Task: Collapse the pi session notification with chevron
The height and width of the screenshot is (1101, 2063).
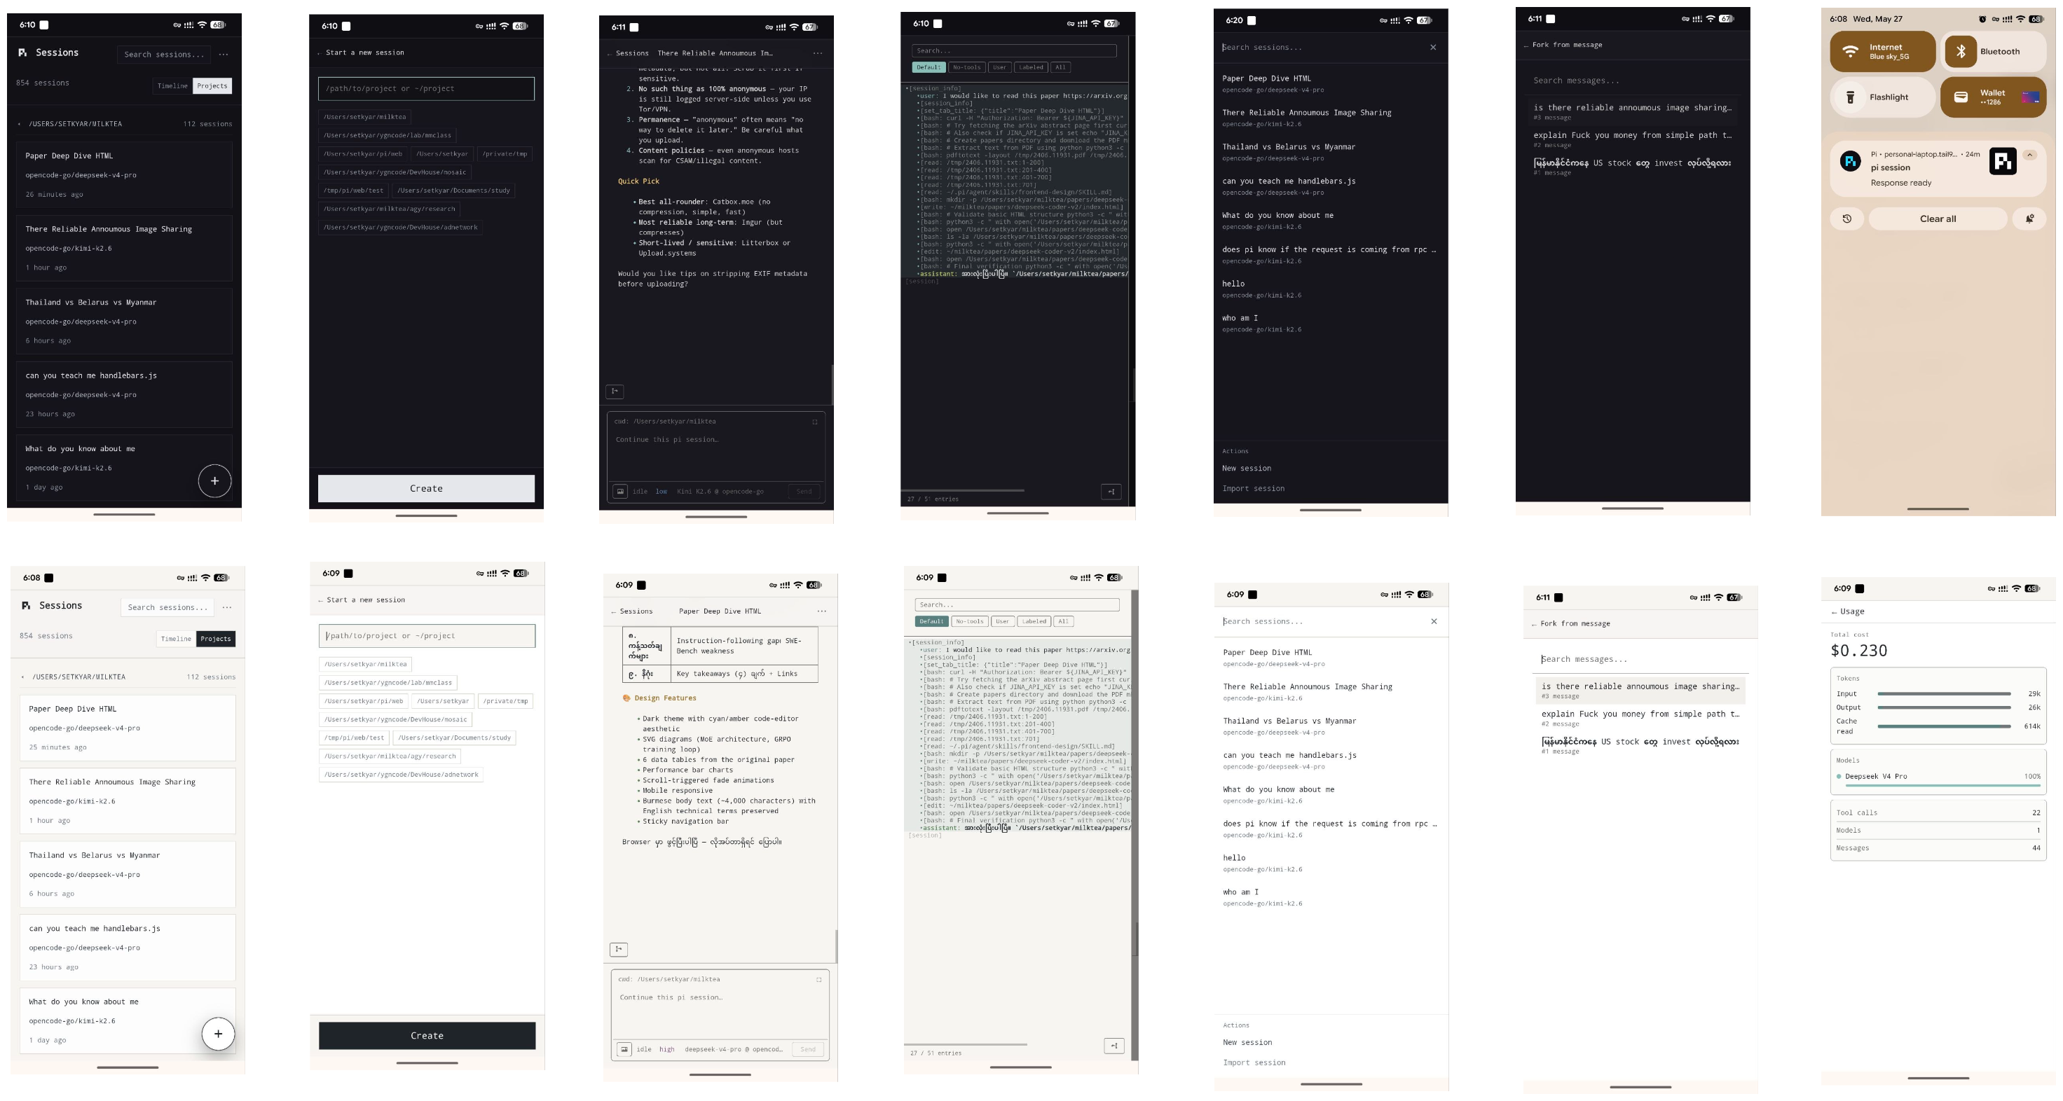Action: [2029, 154]
